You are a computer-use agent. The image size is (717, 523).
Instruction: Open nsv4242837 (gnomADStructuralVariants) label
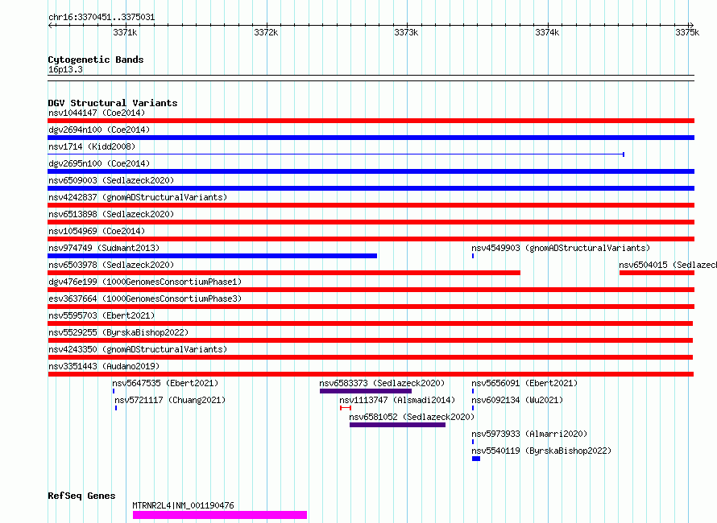(x=138, y=197)
